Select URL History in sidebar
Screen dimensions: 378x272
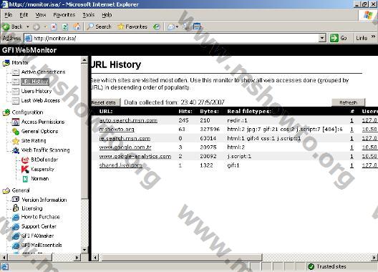(x=35, y=82)
